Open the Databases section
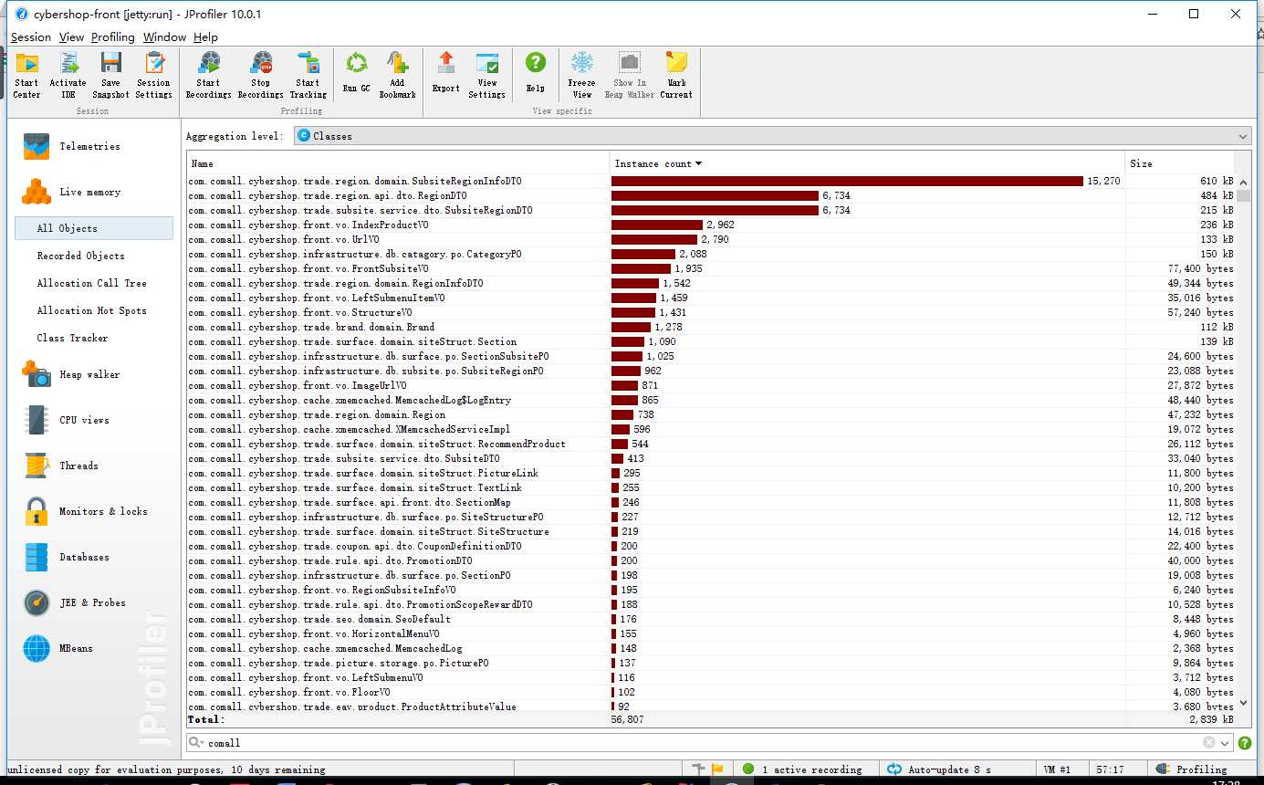This screenshot has height=785, width=1264. 84,557
